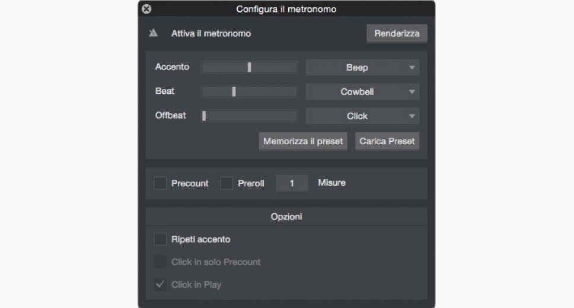Click the Opzioni section header

click(286, 217)
